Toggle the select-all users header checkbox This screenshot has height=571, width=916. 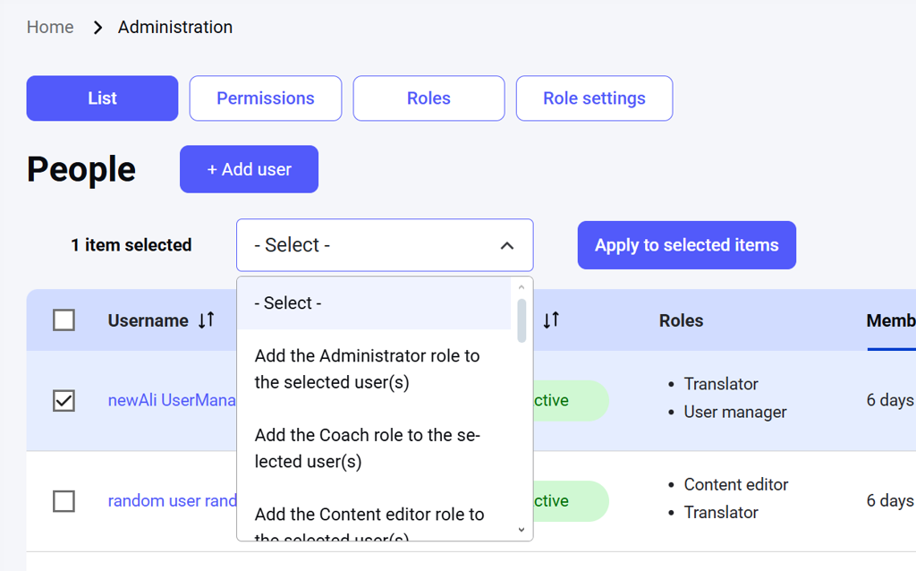click(64, 320)
